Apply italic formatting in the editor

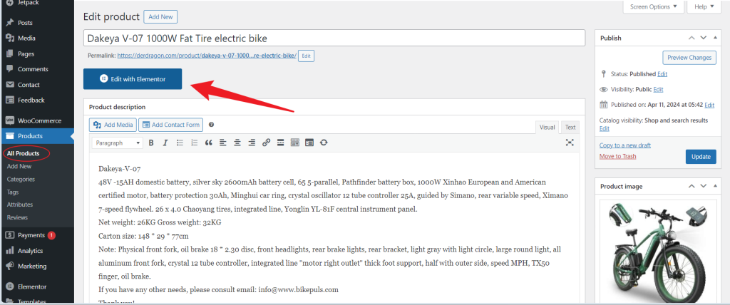[165, 143]
